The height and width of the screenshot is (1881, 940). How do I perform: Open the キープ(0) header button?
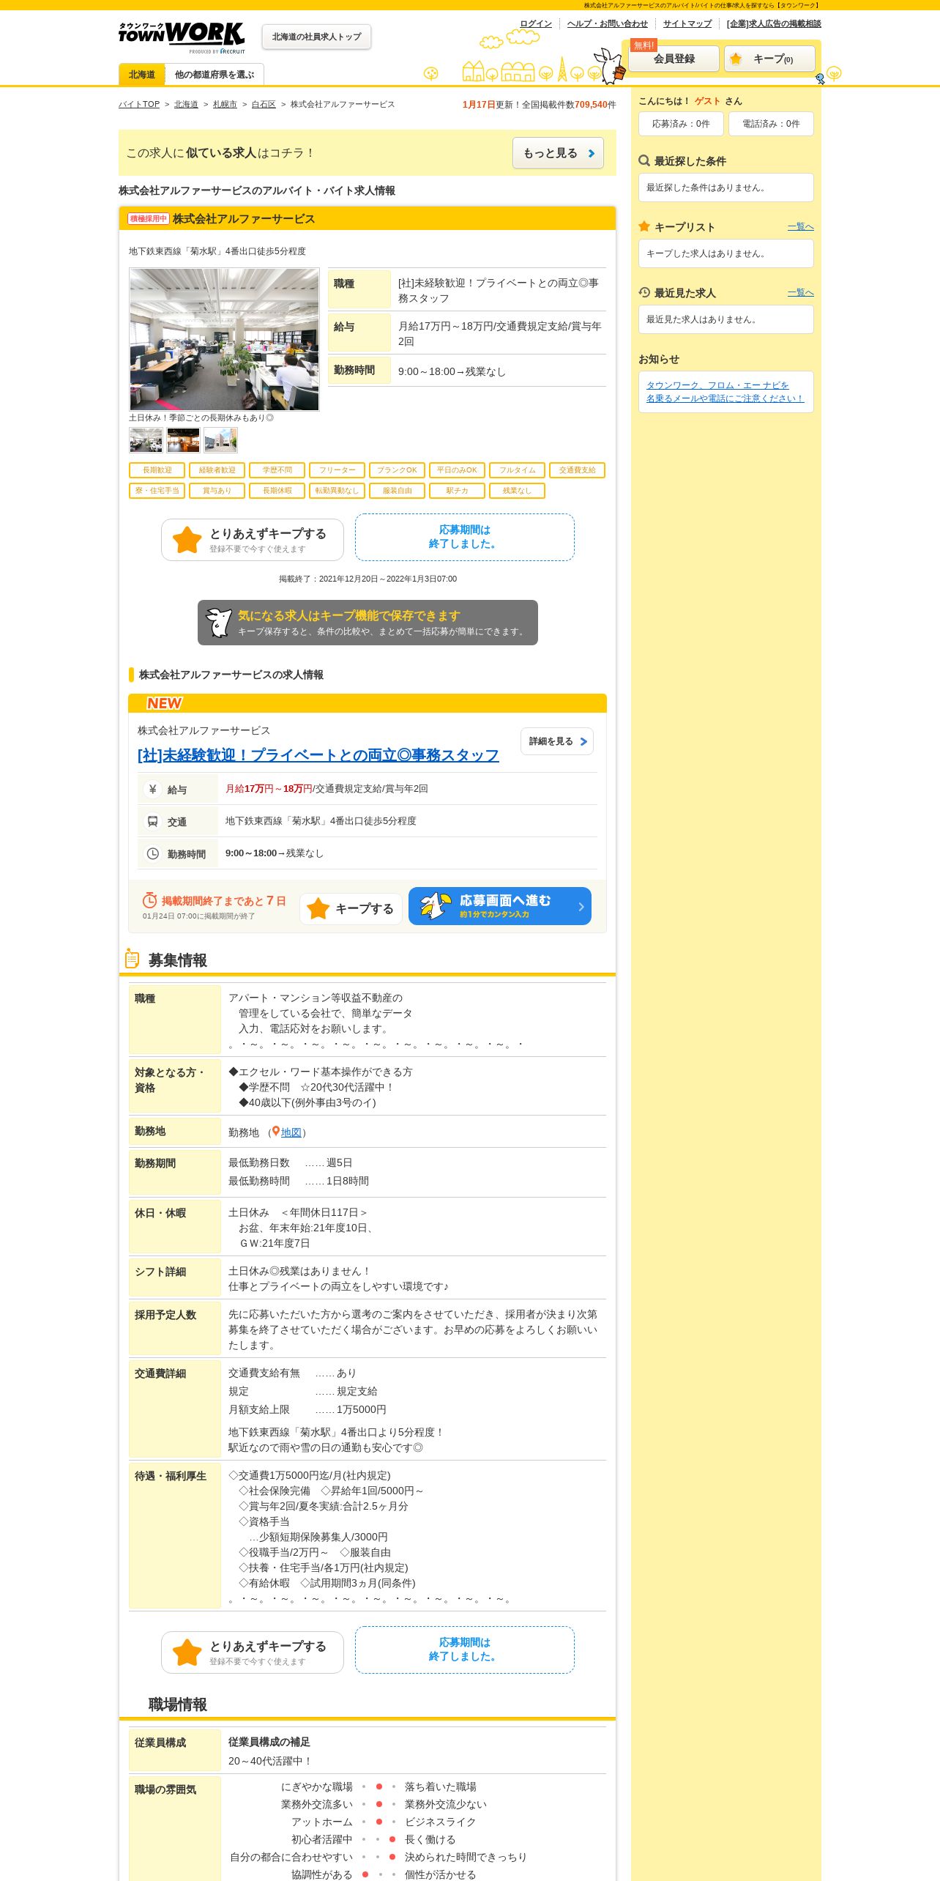click(x=769, y=59)
